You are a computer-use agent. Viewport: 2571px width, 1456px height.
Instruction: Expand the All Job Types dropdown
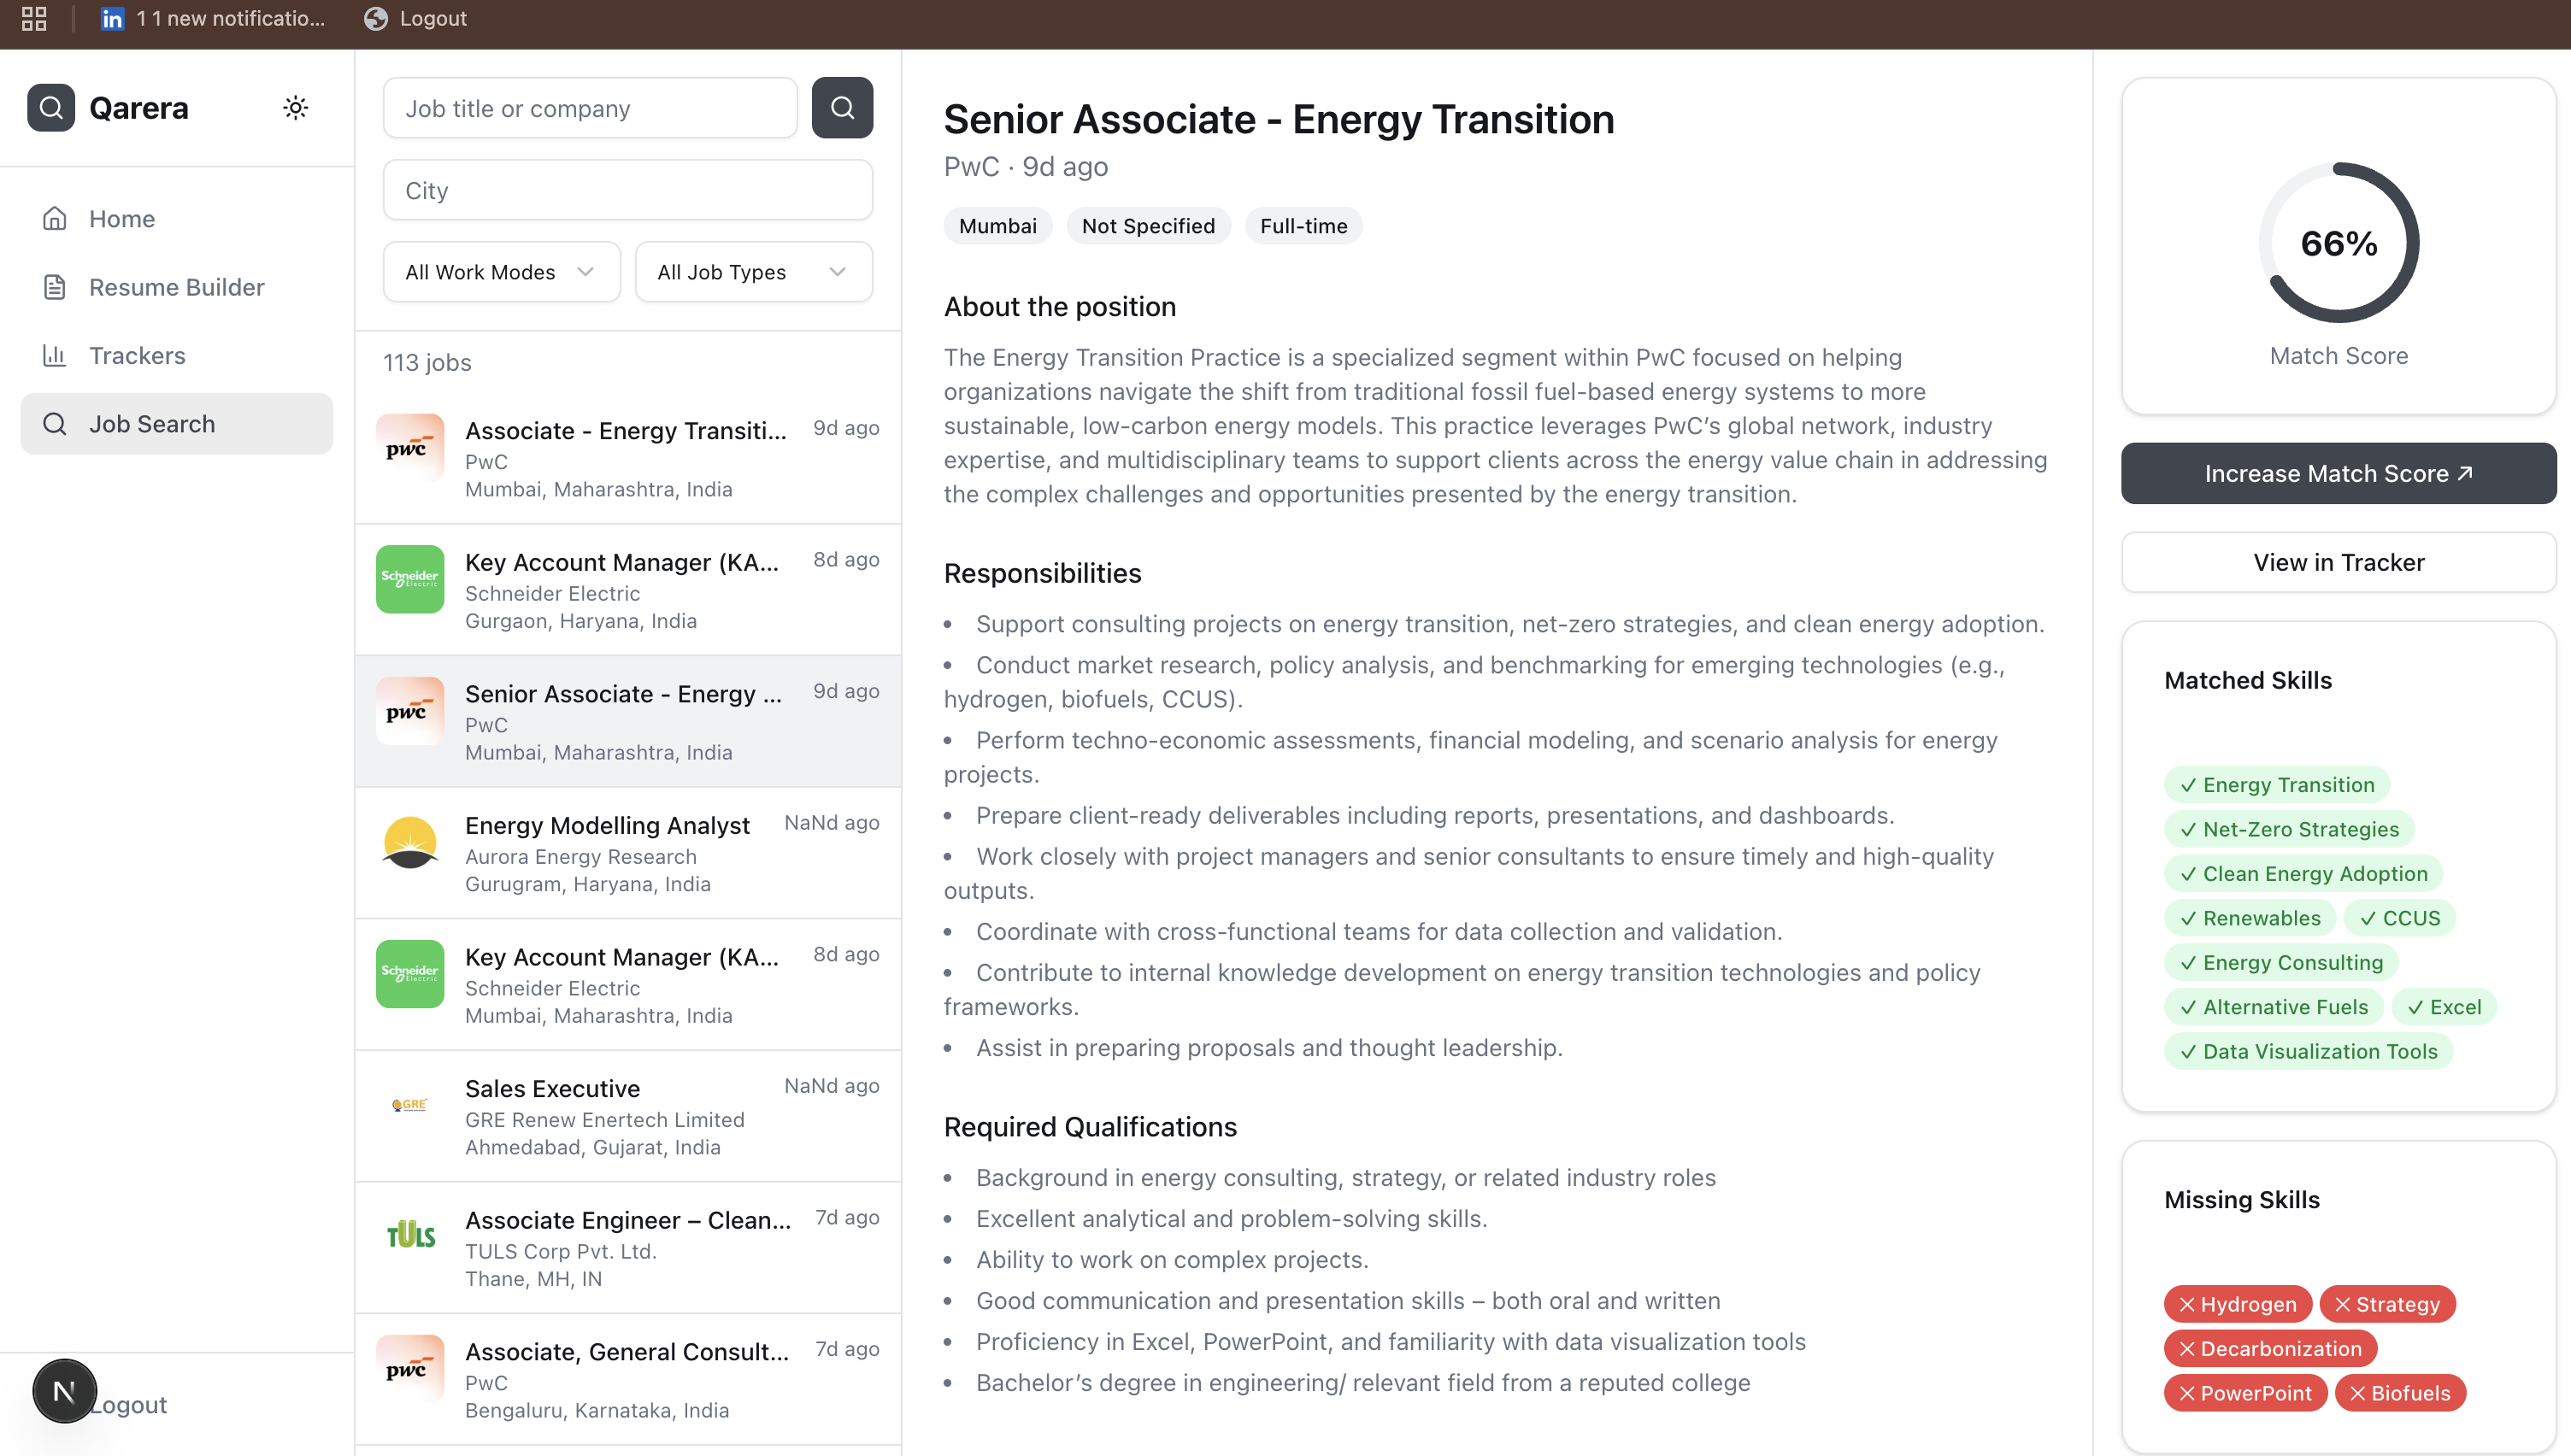click(753, 272)
